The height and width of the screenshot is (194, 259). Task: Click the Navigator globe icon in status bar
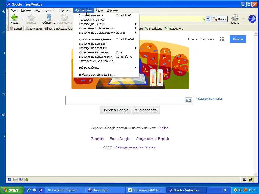coord(9,180)
